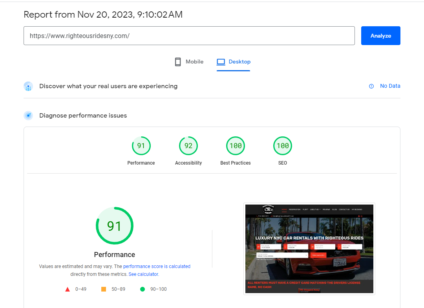424x308 pixels.
Task: Click the diagnose performance issues icon
Action: (28, 116)
